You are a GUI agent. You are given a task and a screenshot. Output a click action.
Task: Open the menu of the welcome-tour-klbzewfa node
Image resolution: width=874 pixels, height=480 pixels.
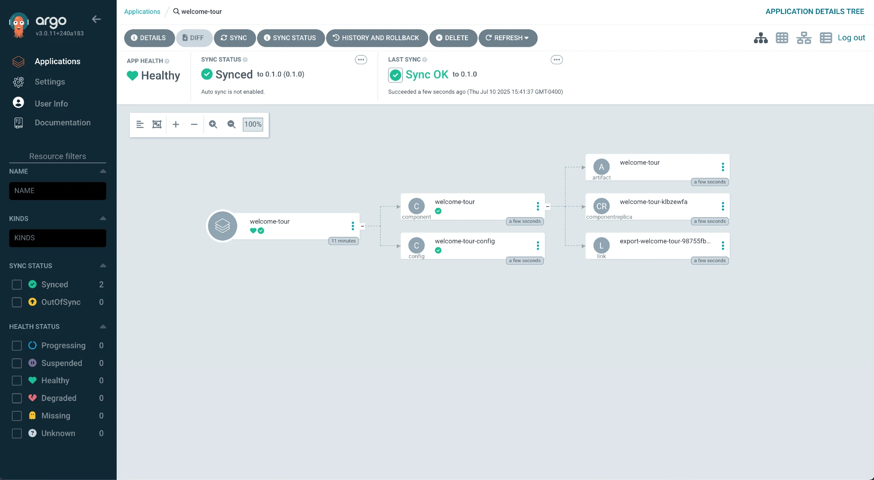pos(723,206)
